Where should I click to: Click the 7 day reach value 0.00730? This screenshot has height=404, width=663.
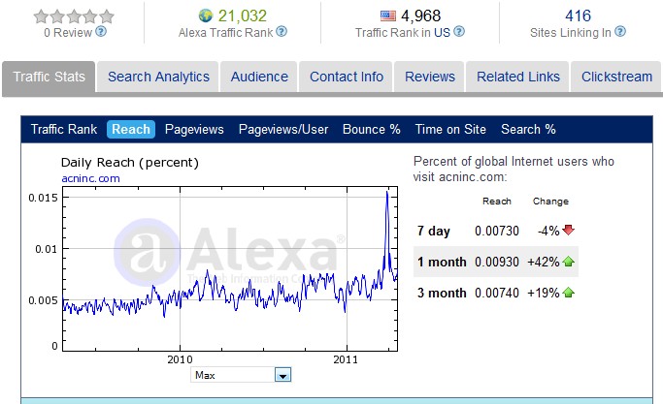[x=497, y=231]
